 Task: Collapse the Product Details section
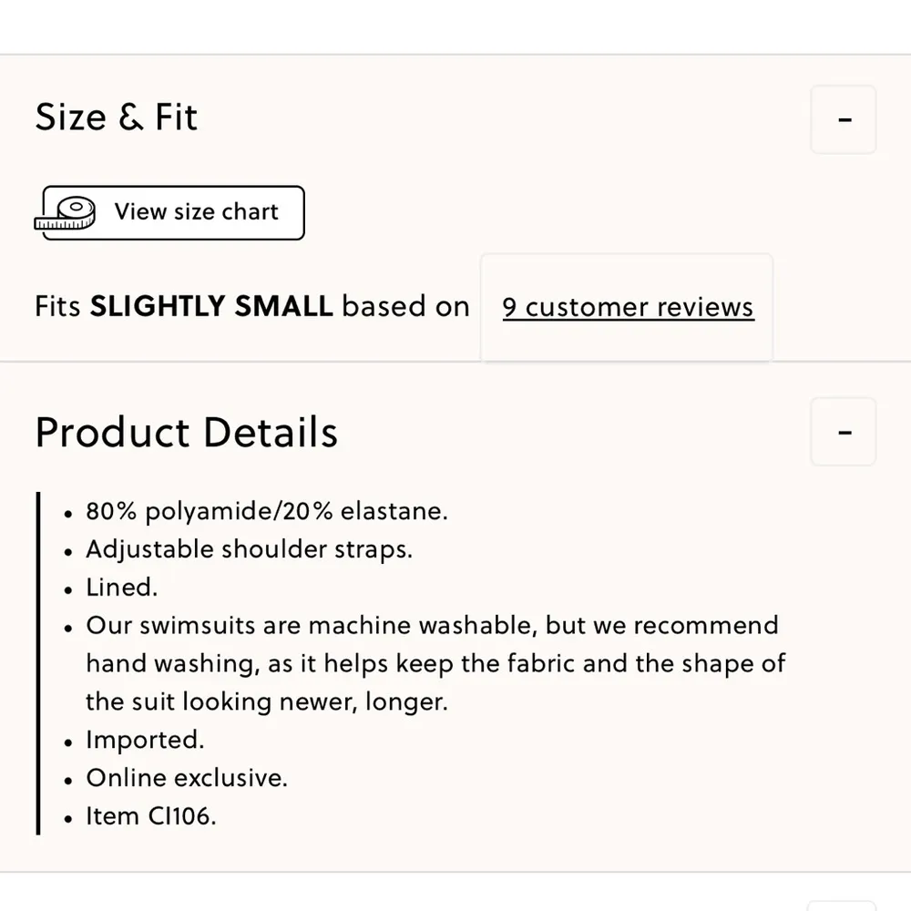click(x=844, y=432)
